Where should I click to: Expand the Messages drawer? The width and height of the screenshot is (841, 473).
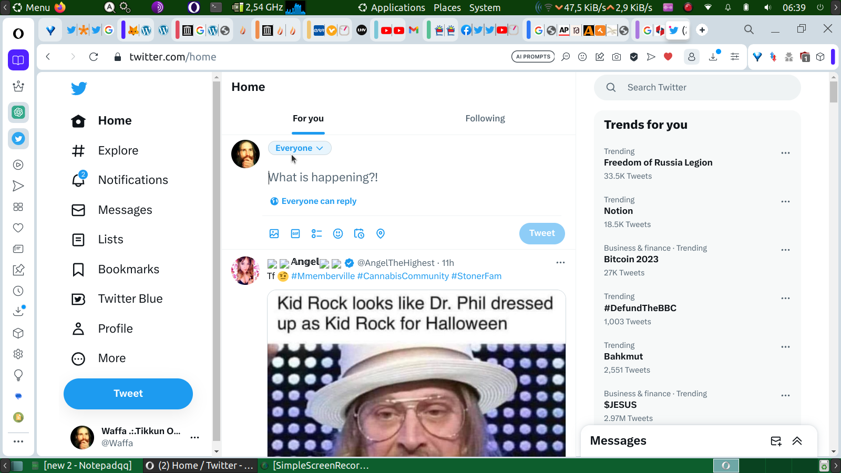[x=797, y=441]
